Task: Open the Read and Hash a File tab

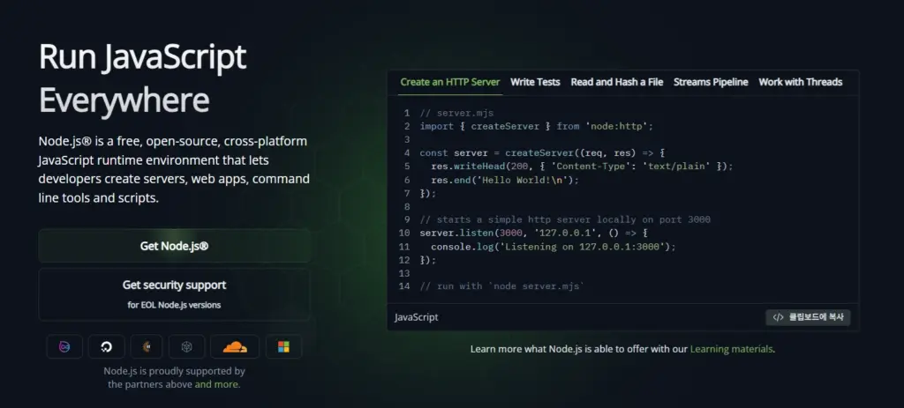Action: tap(617, 82)
